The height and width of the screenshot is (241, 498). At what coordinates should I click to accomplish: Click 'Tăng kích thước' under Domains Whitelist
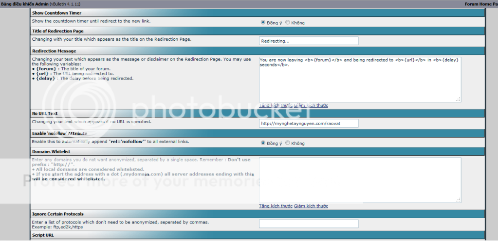(x=276, y=206)
